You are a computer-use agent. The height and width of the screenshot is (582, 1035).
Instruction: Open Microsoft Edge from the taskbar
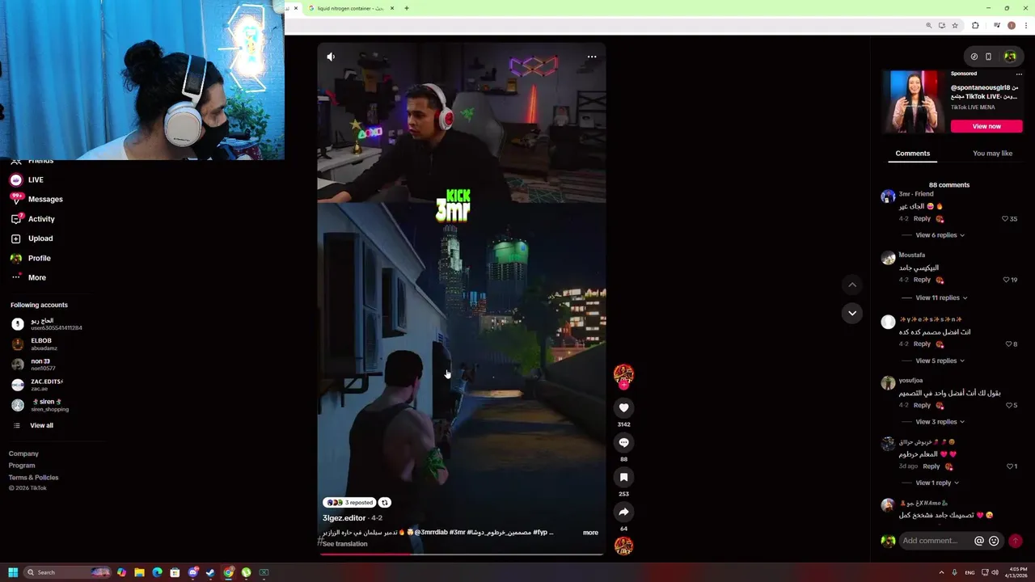pyautogui.click(x=157, y=572)
